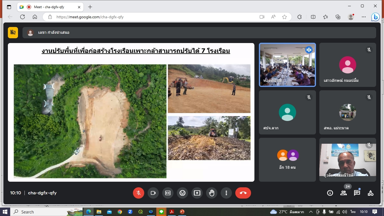The height and width of the screenshot is (216, 384).
Task: Unmute the microphone in Meet controls
Action: point(139,193)
